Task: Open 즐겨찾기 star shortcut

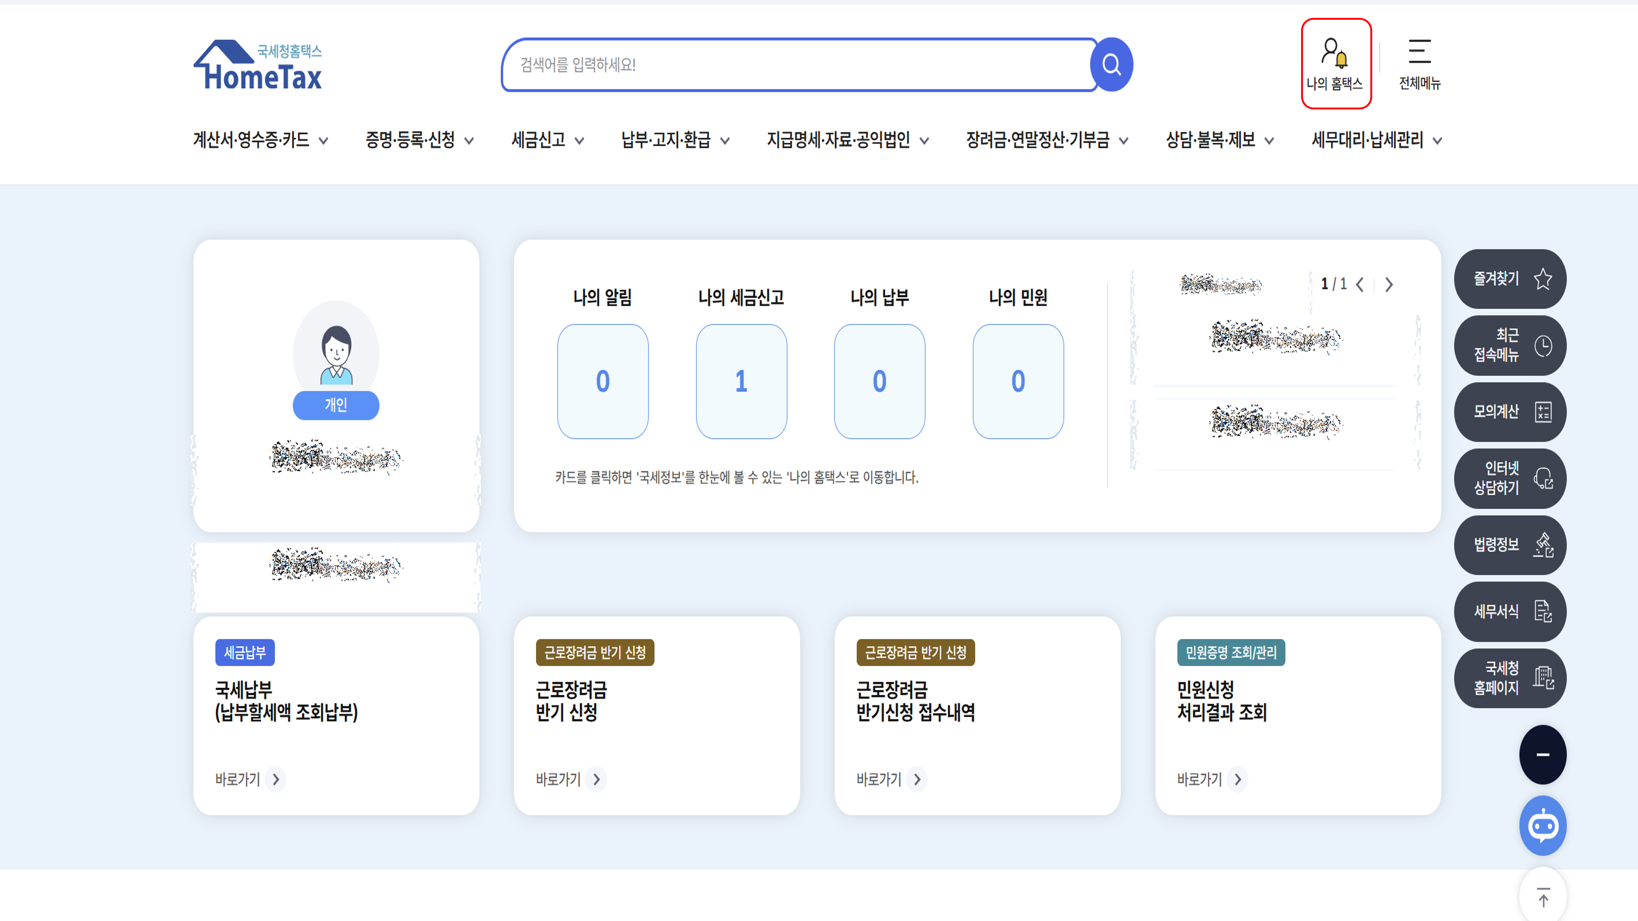Action: tap(1510, 279)
